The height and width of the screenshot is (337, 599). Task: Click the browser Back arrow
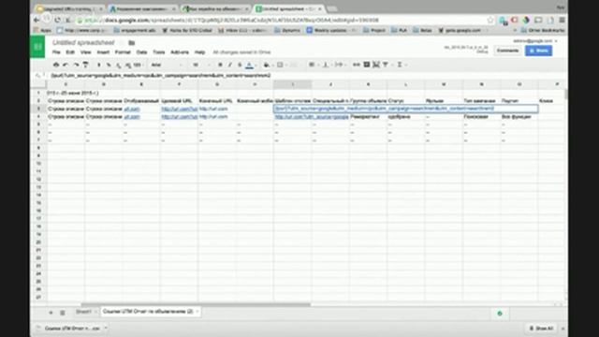(x=37, y=20)
